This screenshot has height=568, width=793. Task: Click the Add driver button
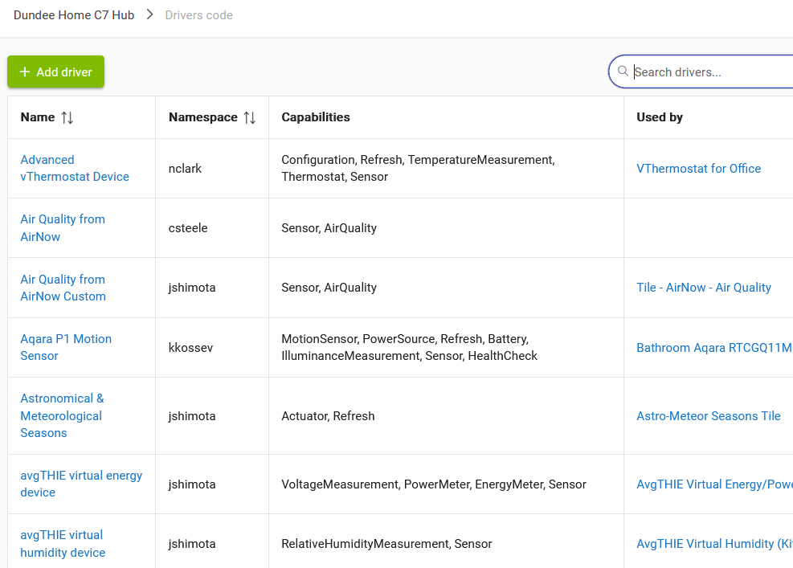point(55,72)
